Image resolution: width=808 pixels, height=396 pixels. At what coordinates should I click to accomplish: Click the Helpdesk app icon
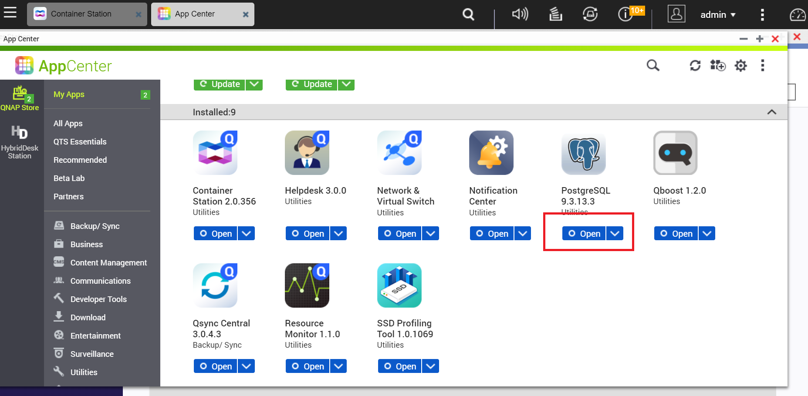307,153
